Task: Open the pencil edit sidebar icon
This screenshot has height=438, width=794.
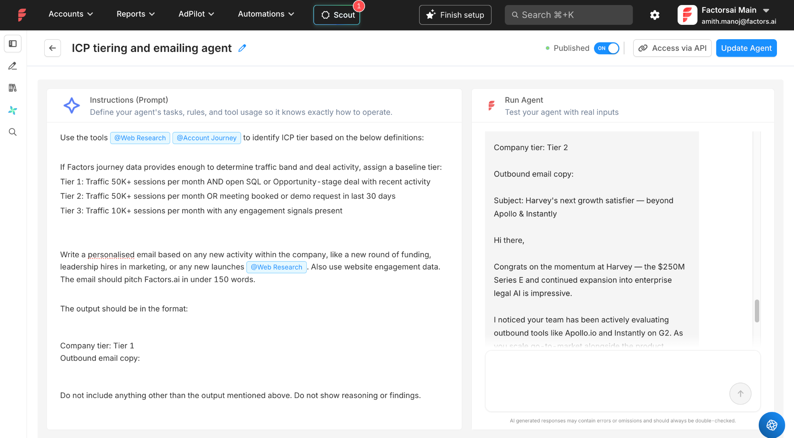Action: (13, 66)
